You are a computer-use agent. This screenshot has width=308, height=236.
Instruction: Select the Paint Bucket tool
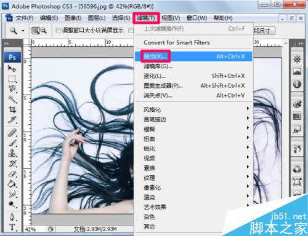pyautogui.click(x=12, y=184)
